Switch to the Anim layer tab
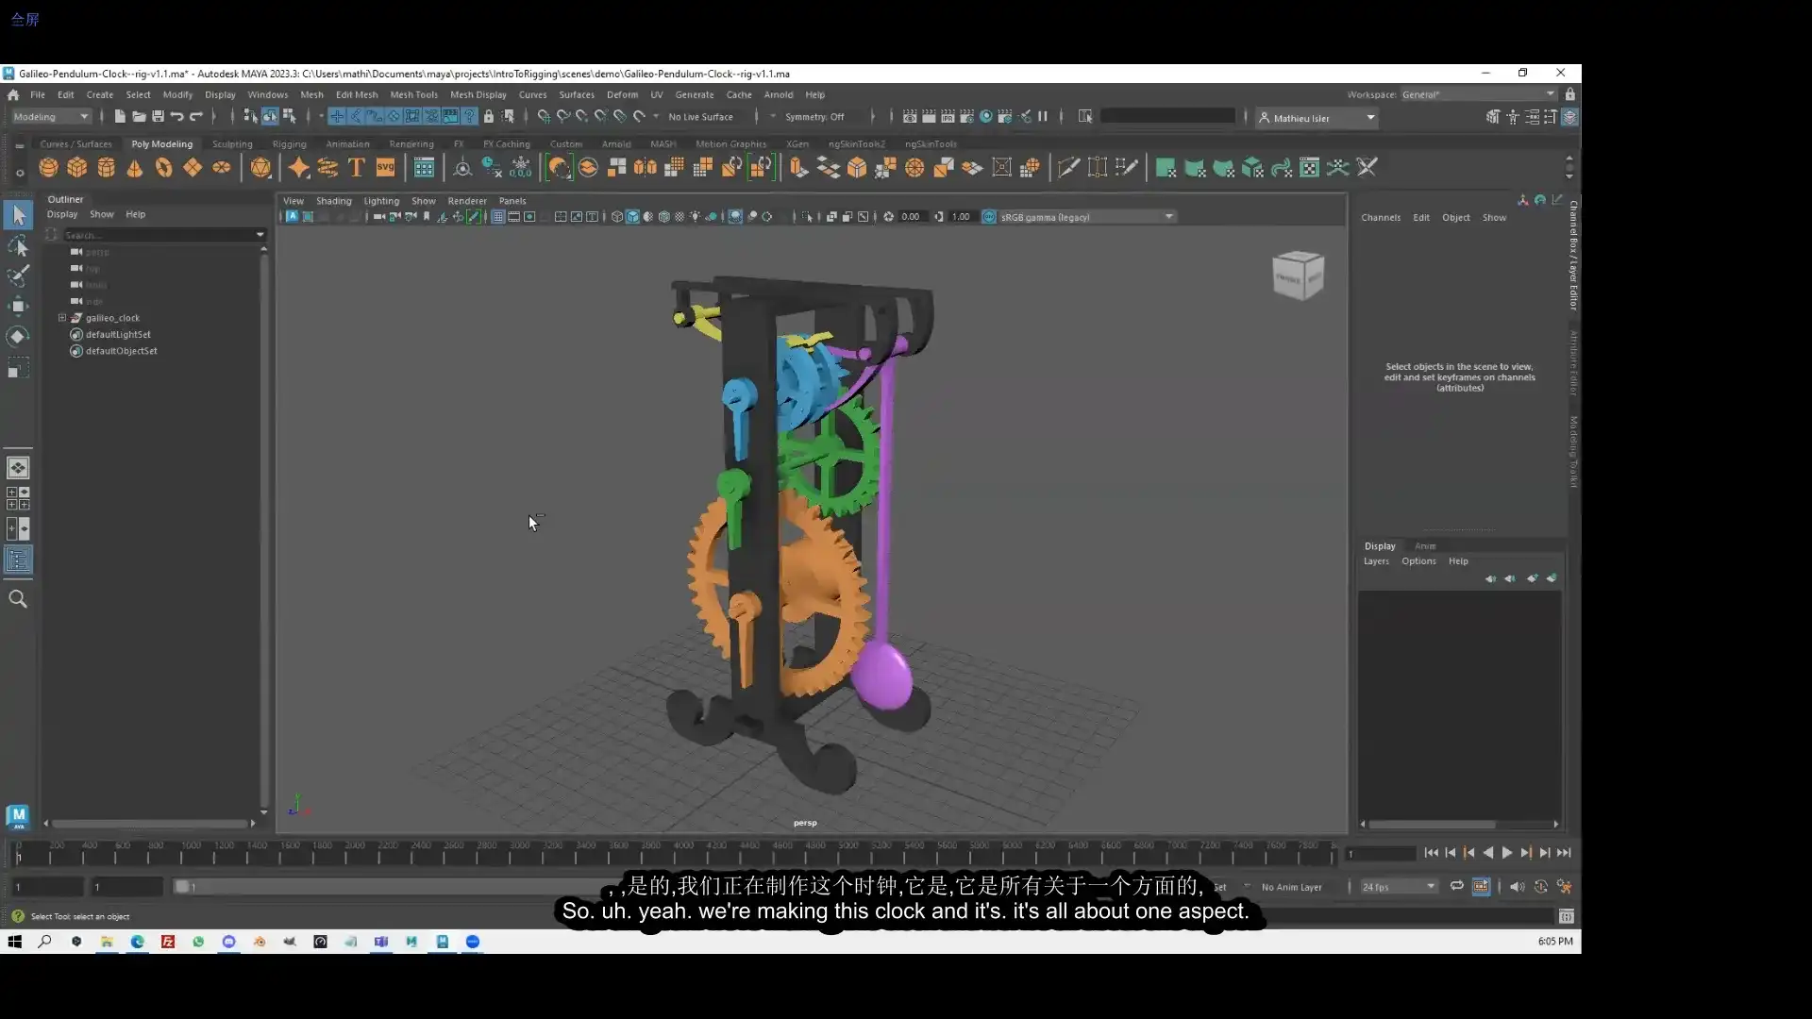Image resolution: width=1812 pixels, height=1019 pixels. (1425, 546)
